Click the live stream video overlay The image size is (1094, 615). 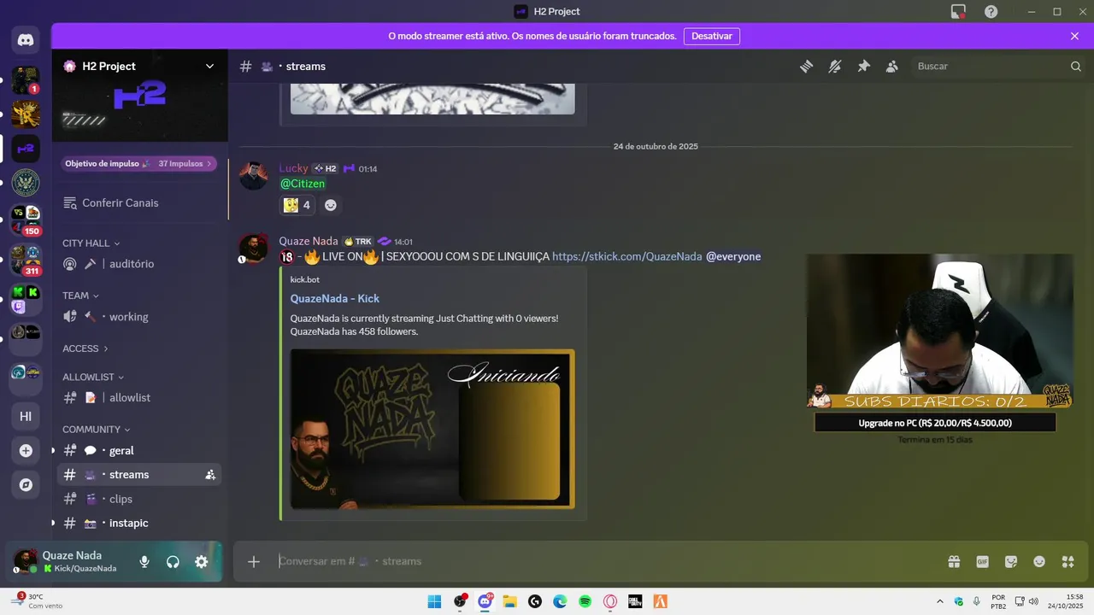click(x=940, y=331)
